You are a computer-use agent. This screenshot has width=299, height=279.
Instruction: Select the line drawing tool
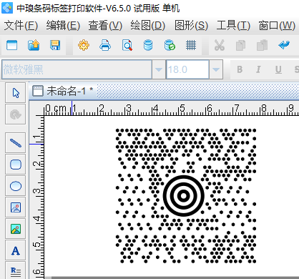click(16, 143)
